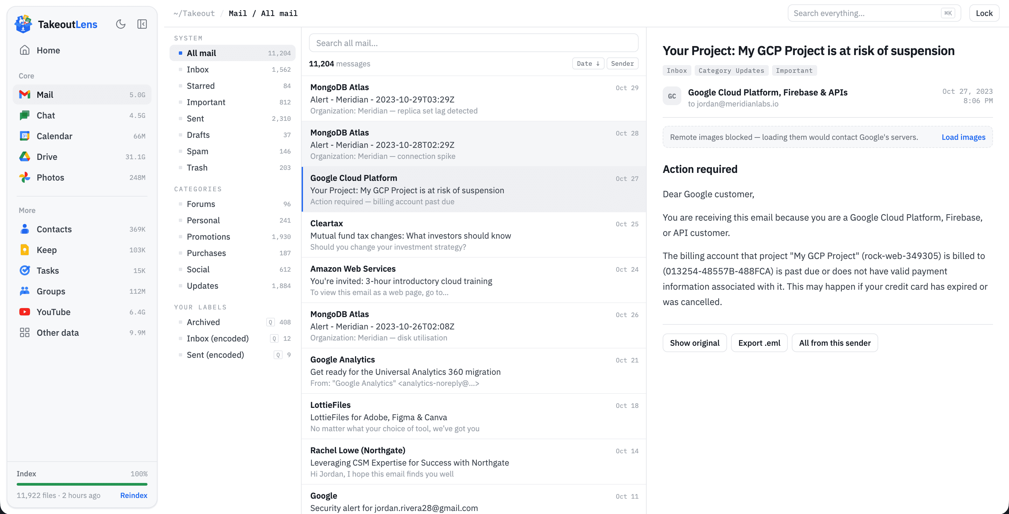Open the Tasks section icon
The width and height of the screenshot is (1009, 514).
coord(25,271)
